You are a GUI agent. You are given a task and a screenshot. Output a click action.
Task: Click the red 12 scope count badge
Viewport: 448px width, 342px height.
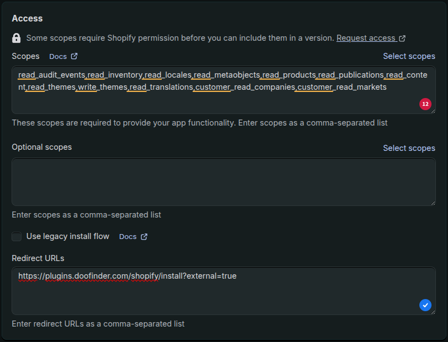(x=425, y=104)
